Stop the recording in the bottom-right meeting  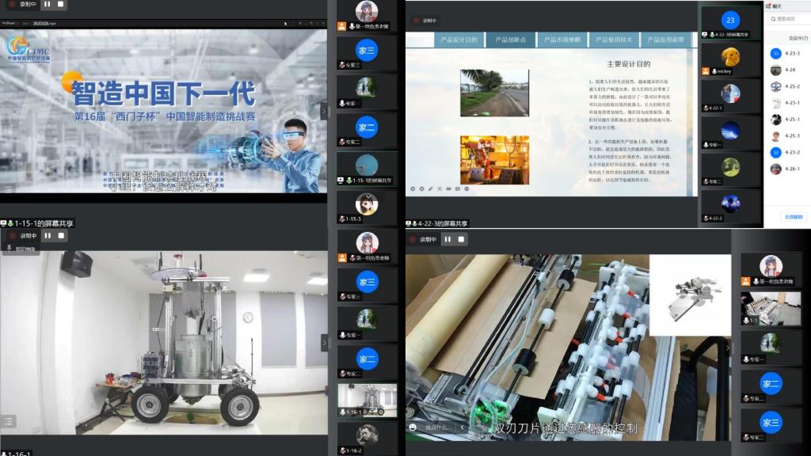(x=463, y=239)
